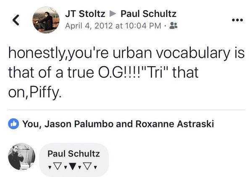Image resolution: width=252 pixels, height=177 pixels.
Task: Open JT Stoltz's profile picture
Action: tap(46, 20)
